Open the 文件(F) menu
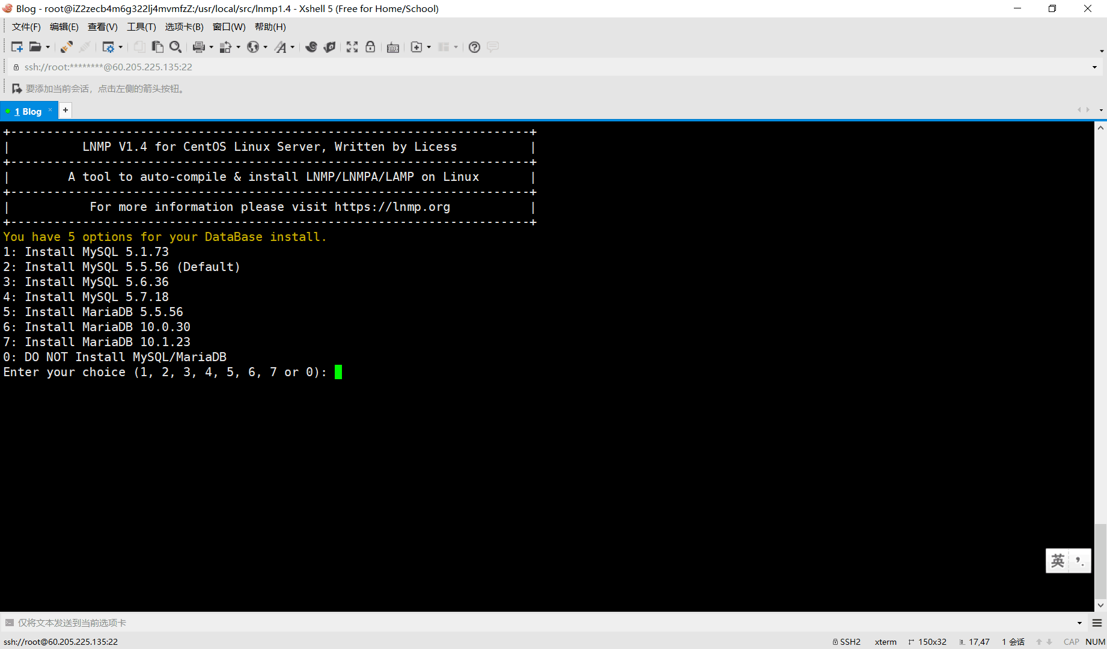 pyautogui.click(x=26, y=26)
